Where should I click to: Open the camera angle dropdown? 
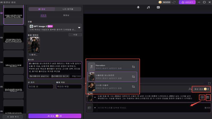coord(69,86)
